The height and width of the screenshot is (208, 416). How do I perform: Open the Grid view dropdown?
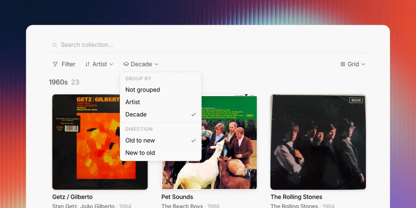[x=353, y=64]
